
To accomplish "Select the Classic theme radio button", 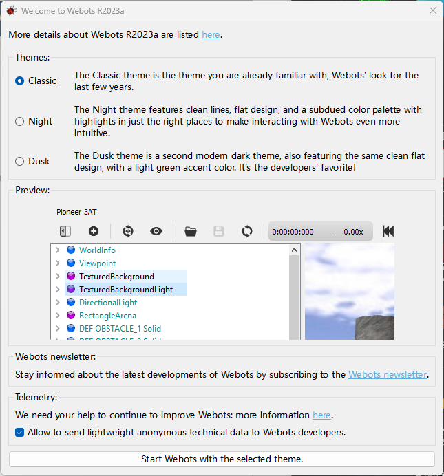I will (x=20, y=80).
